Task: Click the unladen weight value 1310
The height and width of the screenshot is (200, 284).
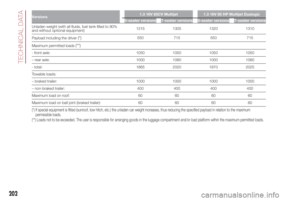Action: click(250, 29)
